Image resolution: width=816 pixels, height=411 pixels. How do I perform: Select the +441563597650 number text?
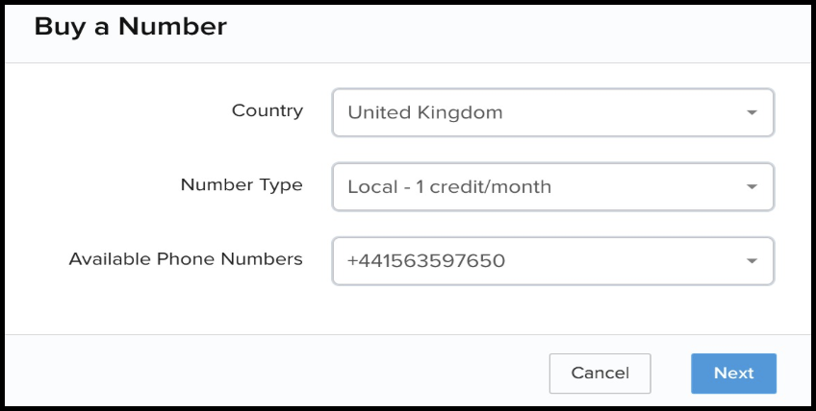(x=426, y=261)
